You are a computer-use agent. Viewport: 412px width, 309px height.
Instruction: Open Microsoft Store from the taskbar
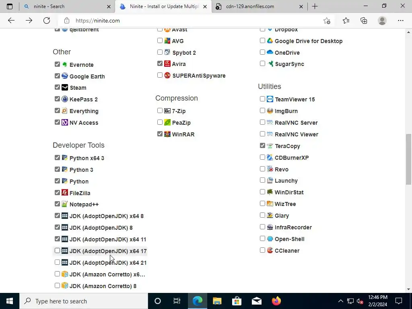click(x=237, y=301)
